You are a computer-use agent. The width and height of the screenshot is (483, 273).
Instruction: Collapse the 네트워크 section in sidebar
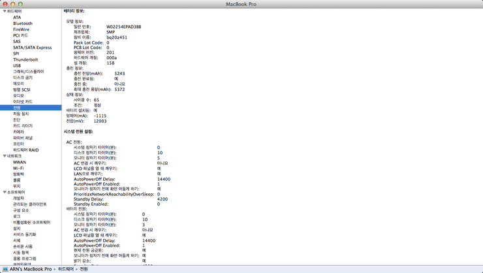click(4, 155)
